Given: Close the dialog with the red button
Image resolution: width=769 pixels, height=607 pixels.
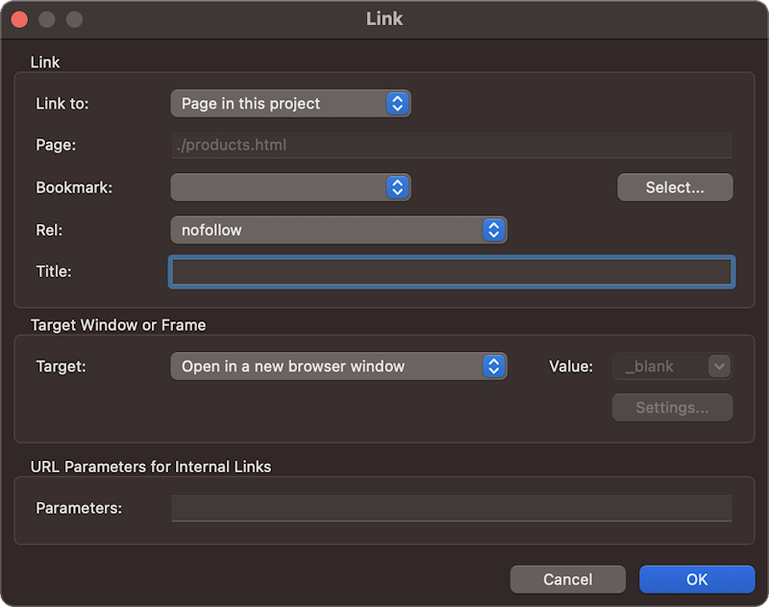Looking at the screenshot, I should click(x=19, y=19).
